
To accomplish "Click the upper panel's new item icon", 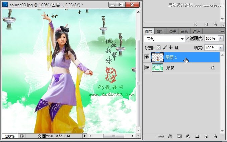I will [x=206, y=24].
